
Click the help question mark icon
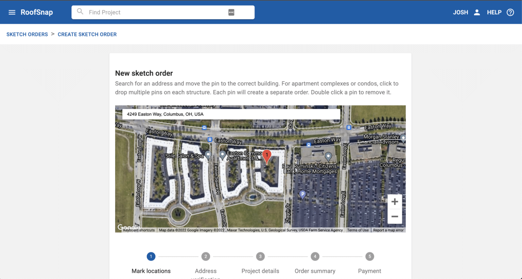(x=510, y=12)
